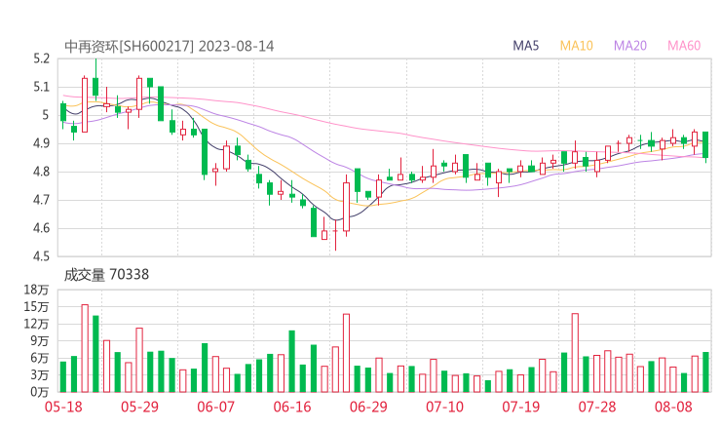Click the 18万 volume axis label
Image resolution: width=721 pixels, height=429 pixels.
coord(36,290)
